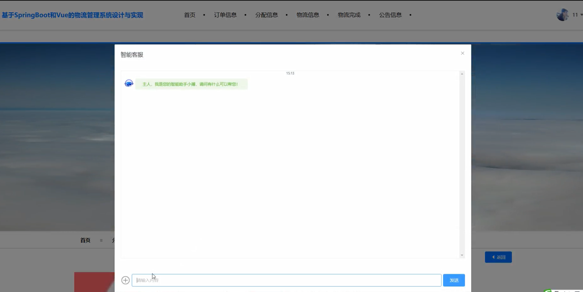Open attachments with the plus icon

[125, 280]
